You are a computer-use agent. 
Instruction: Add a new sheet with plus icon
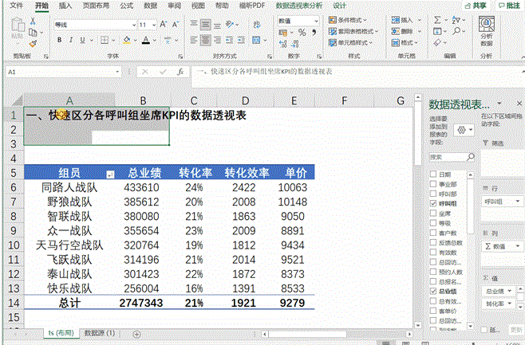click(136, 333)
